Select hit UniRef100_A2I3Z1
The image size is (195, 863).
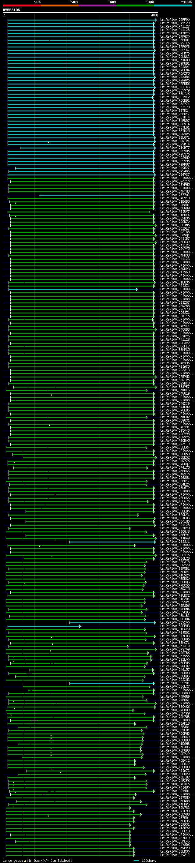click(175, 286)
